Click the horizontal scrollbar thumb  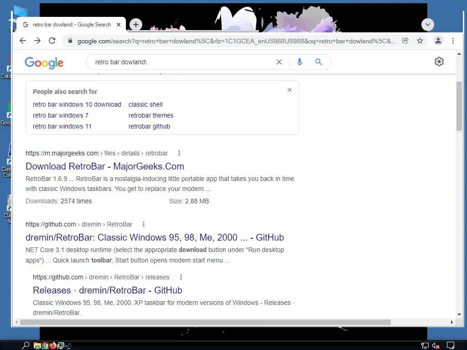[205, 322]
